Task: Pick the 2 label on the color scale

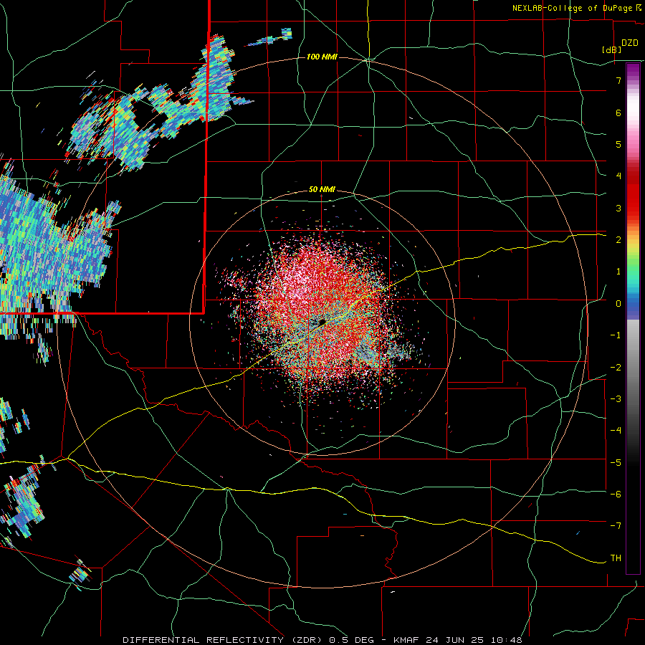Action: pyautogui.click(x=618, y=240)
